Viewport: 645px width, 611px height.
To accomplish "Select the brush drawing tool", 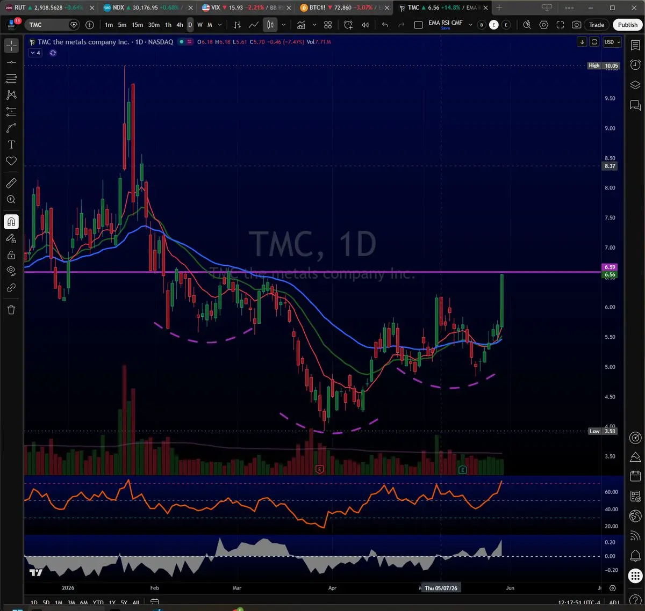I will tap(11, 128).
